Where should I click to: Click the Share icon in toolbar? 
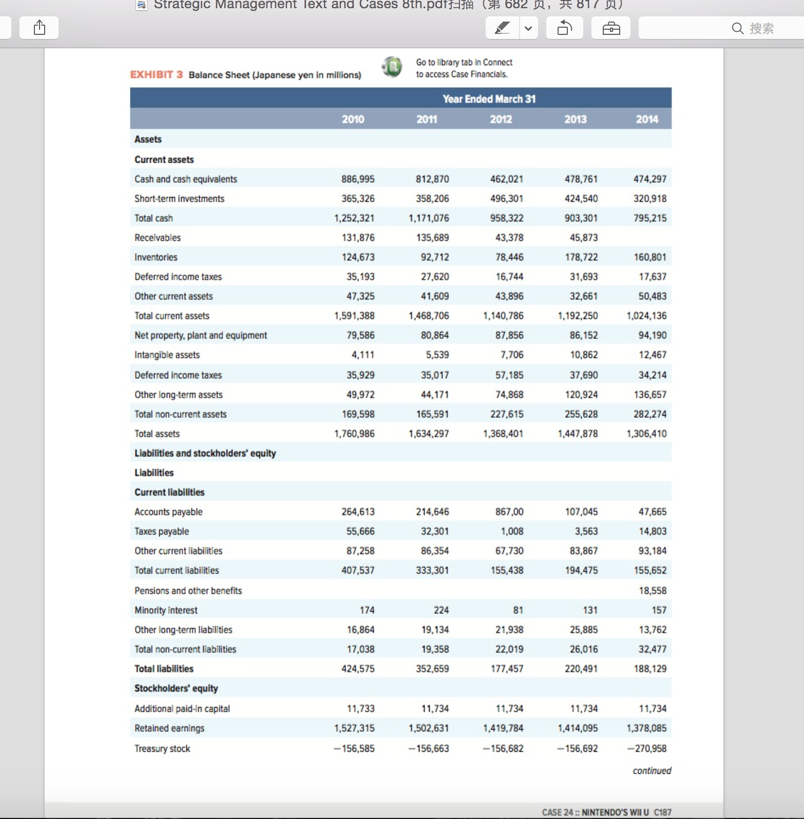[x=39, y=28]
